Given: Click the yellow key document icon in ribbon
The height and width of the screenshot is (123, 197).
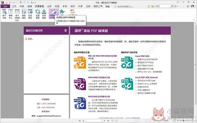Looking at the screenshot, I should [73, 11].
